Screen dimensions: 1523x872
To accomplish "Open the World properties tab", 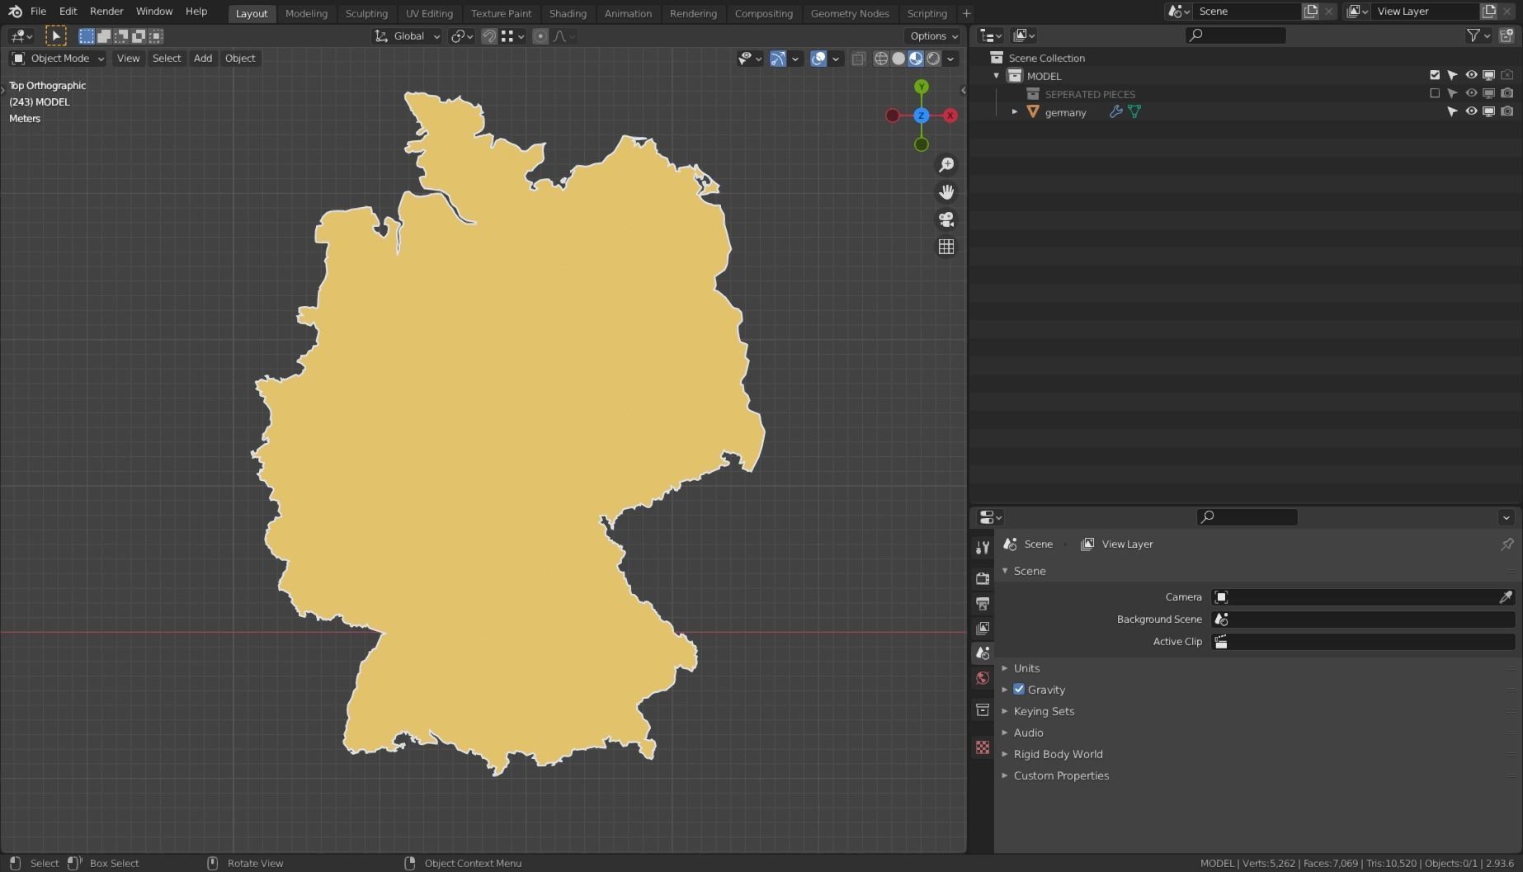I will point(983,678).
